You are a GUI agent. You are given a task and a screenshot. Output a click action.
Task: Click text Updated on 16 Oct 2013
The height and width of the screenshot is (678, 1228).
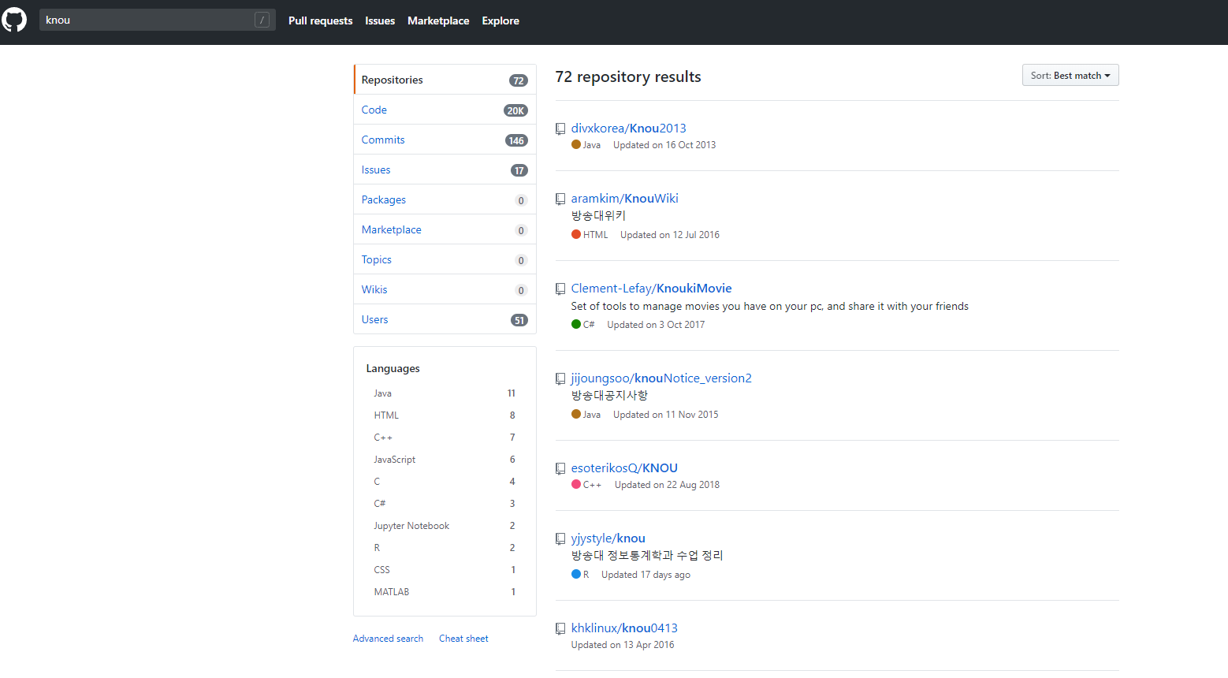(x=664, y=145)
